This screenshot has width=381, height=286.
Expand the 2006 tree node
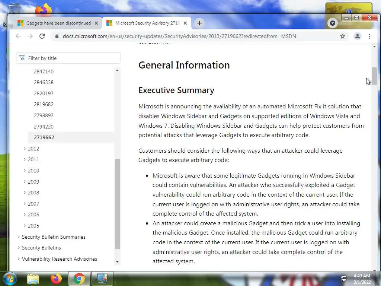pyautogui.click(x=25, y=214)
